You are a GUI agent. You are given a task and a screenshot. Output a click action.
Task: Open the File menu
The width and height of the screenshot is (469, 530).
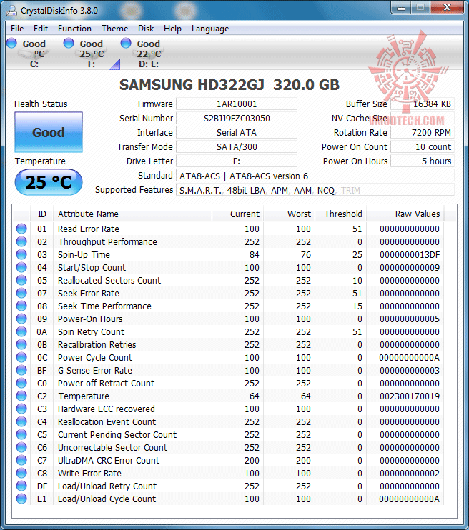coord(17,29)
